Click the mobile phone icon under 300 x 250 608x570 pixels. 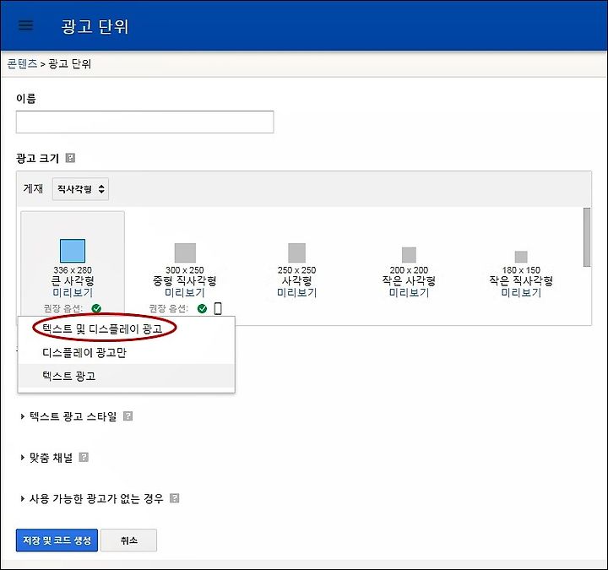click(218, 308)
